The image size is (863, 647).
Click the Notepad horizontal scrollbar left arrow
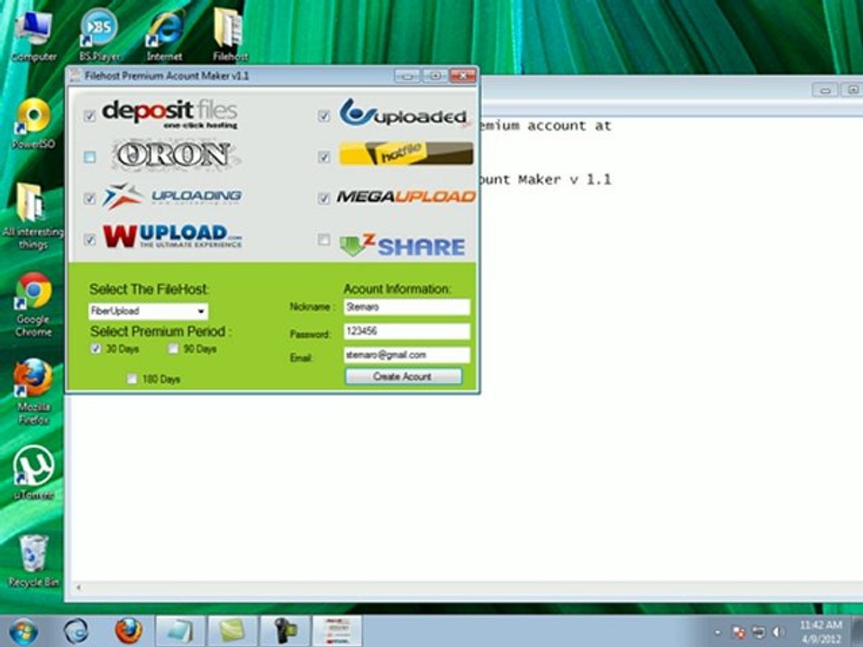coord(78,588)
